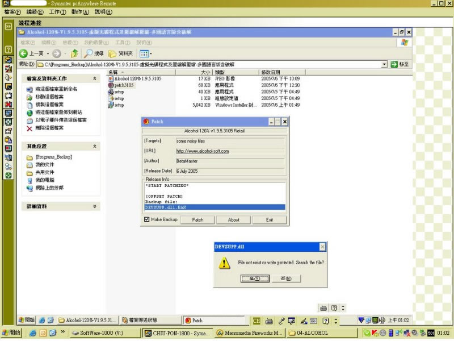
Task: Click the Patch button in Patch dialog
Action: (x=197, y=220)
